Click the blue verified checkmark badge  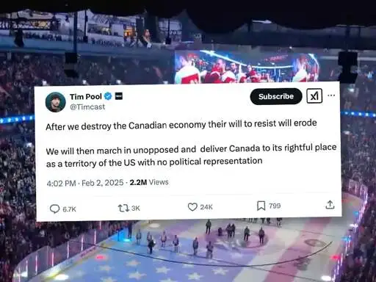coord(108,96)
